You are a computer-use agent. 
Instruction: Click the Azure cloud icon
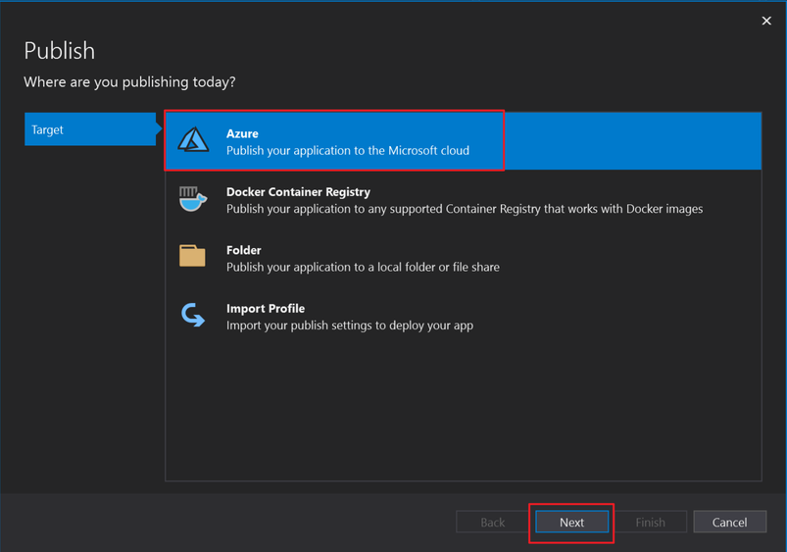[193, 139]
